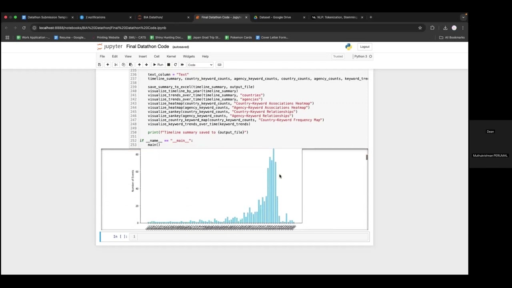
Task: Open the SMU - CATS bookmark
Action: point(135,38)
